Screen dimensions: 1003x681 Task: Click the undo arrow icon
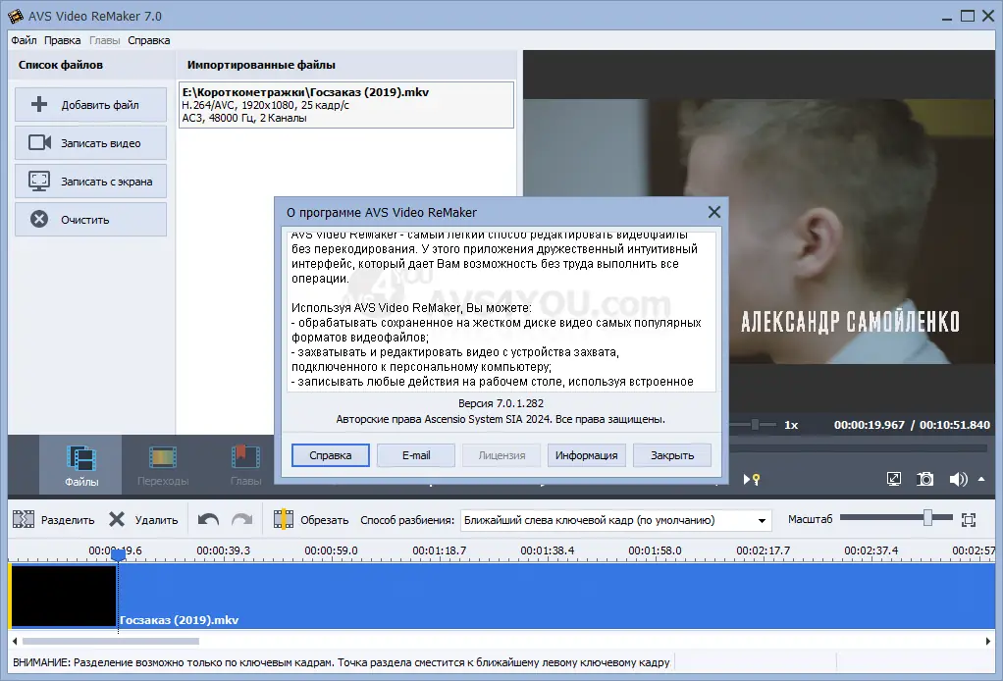[x=208, y=519]
